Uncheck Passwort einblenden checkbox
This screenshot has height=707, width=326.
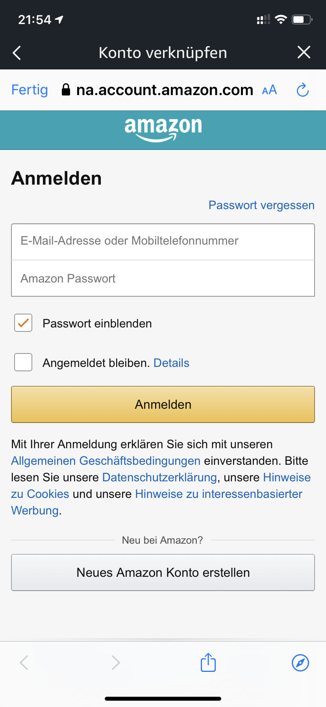pyautogui.click(x=23, y=323)
